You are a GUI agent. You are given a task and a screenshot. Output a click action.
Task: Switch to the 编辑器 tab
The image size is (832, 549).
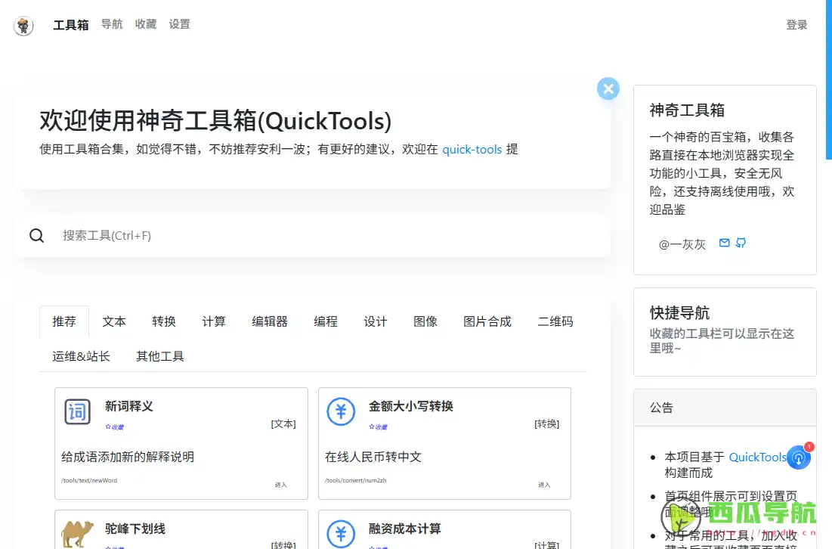pos(270,321)
